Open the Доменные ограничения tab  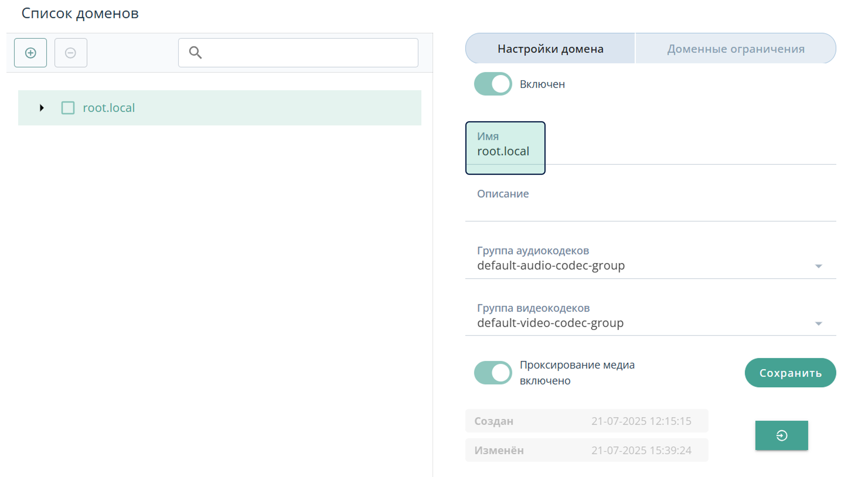(735, 49)
